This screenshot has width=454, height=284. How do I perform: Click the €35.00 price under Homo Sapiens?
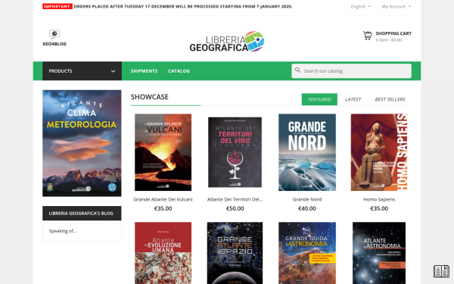click(x=379, y=208)
